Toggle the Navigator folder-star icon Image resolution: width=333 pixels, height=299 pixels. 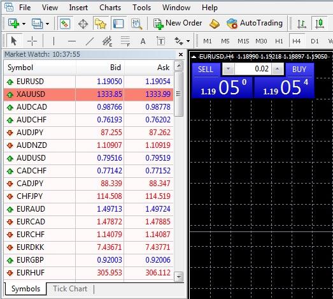pyautogui.click(x=101, y=24)
